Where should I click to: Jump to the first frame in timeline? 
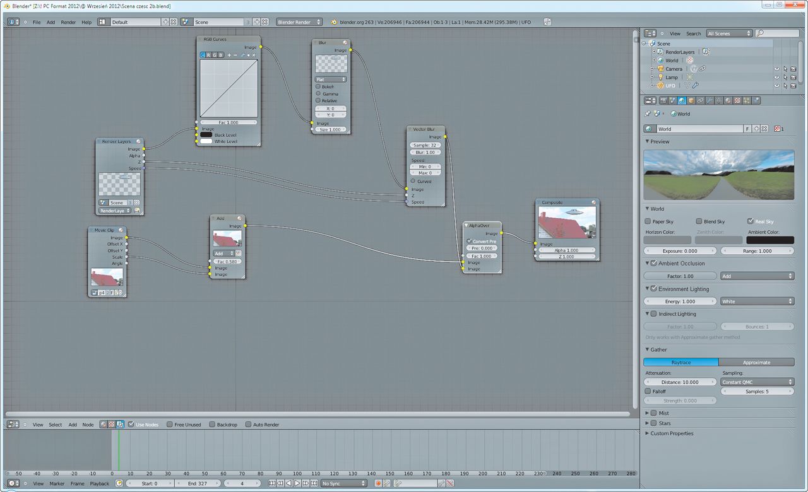tap(272, 483)
